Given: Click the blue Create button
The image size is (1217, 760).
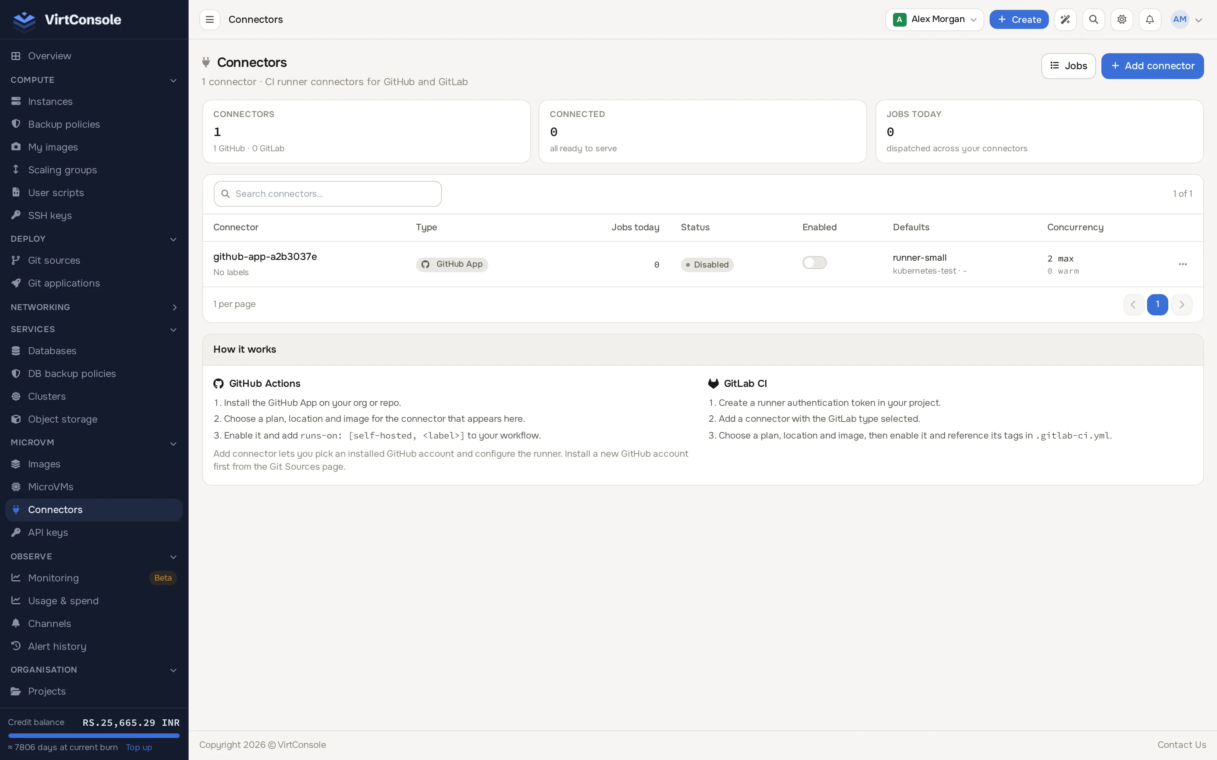Looking at the screenshot, I should [x=1019, y=20].
